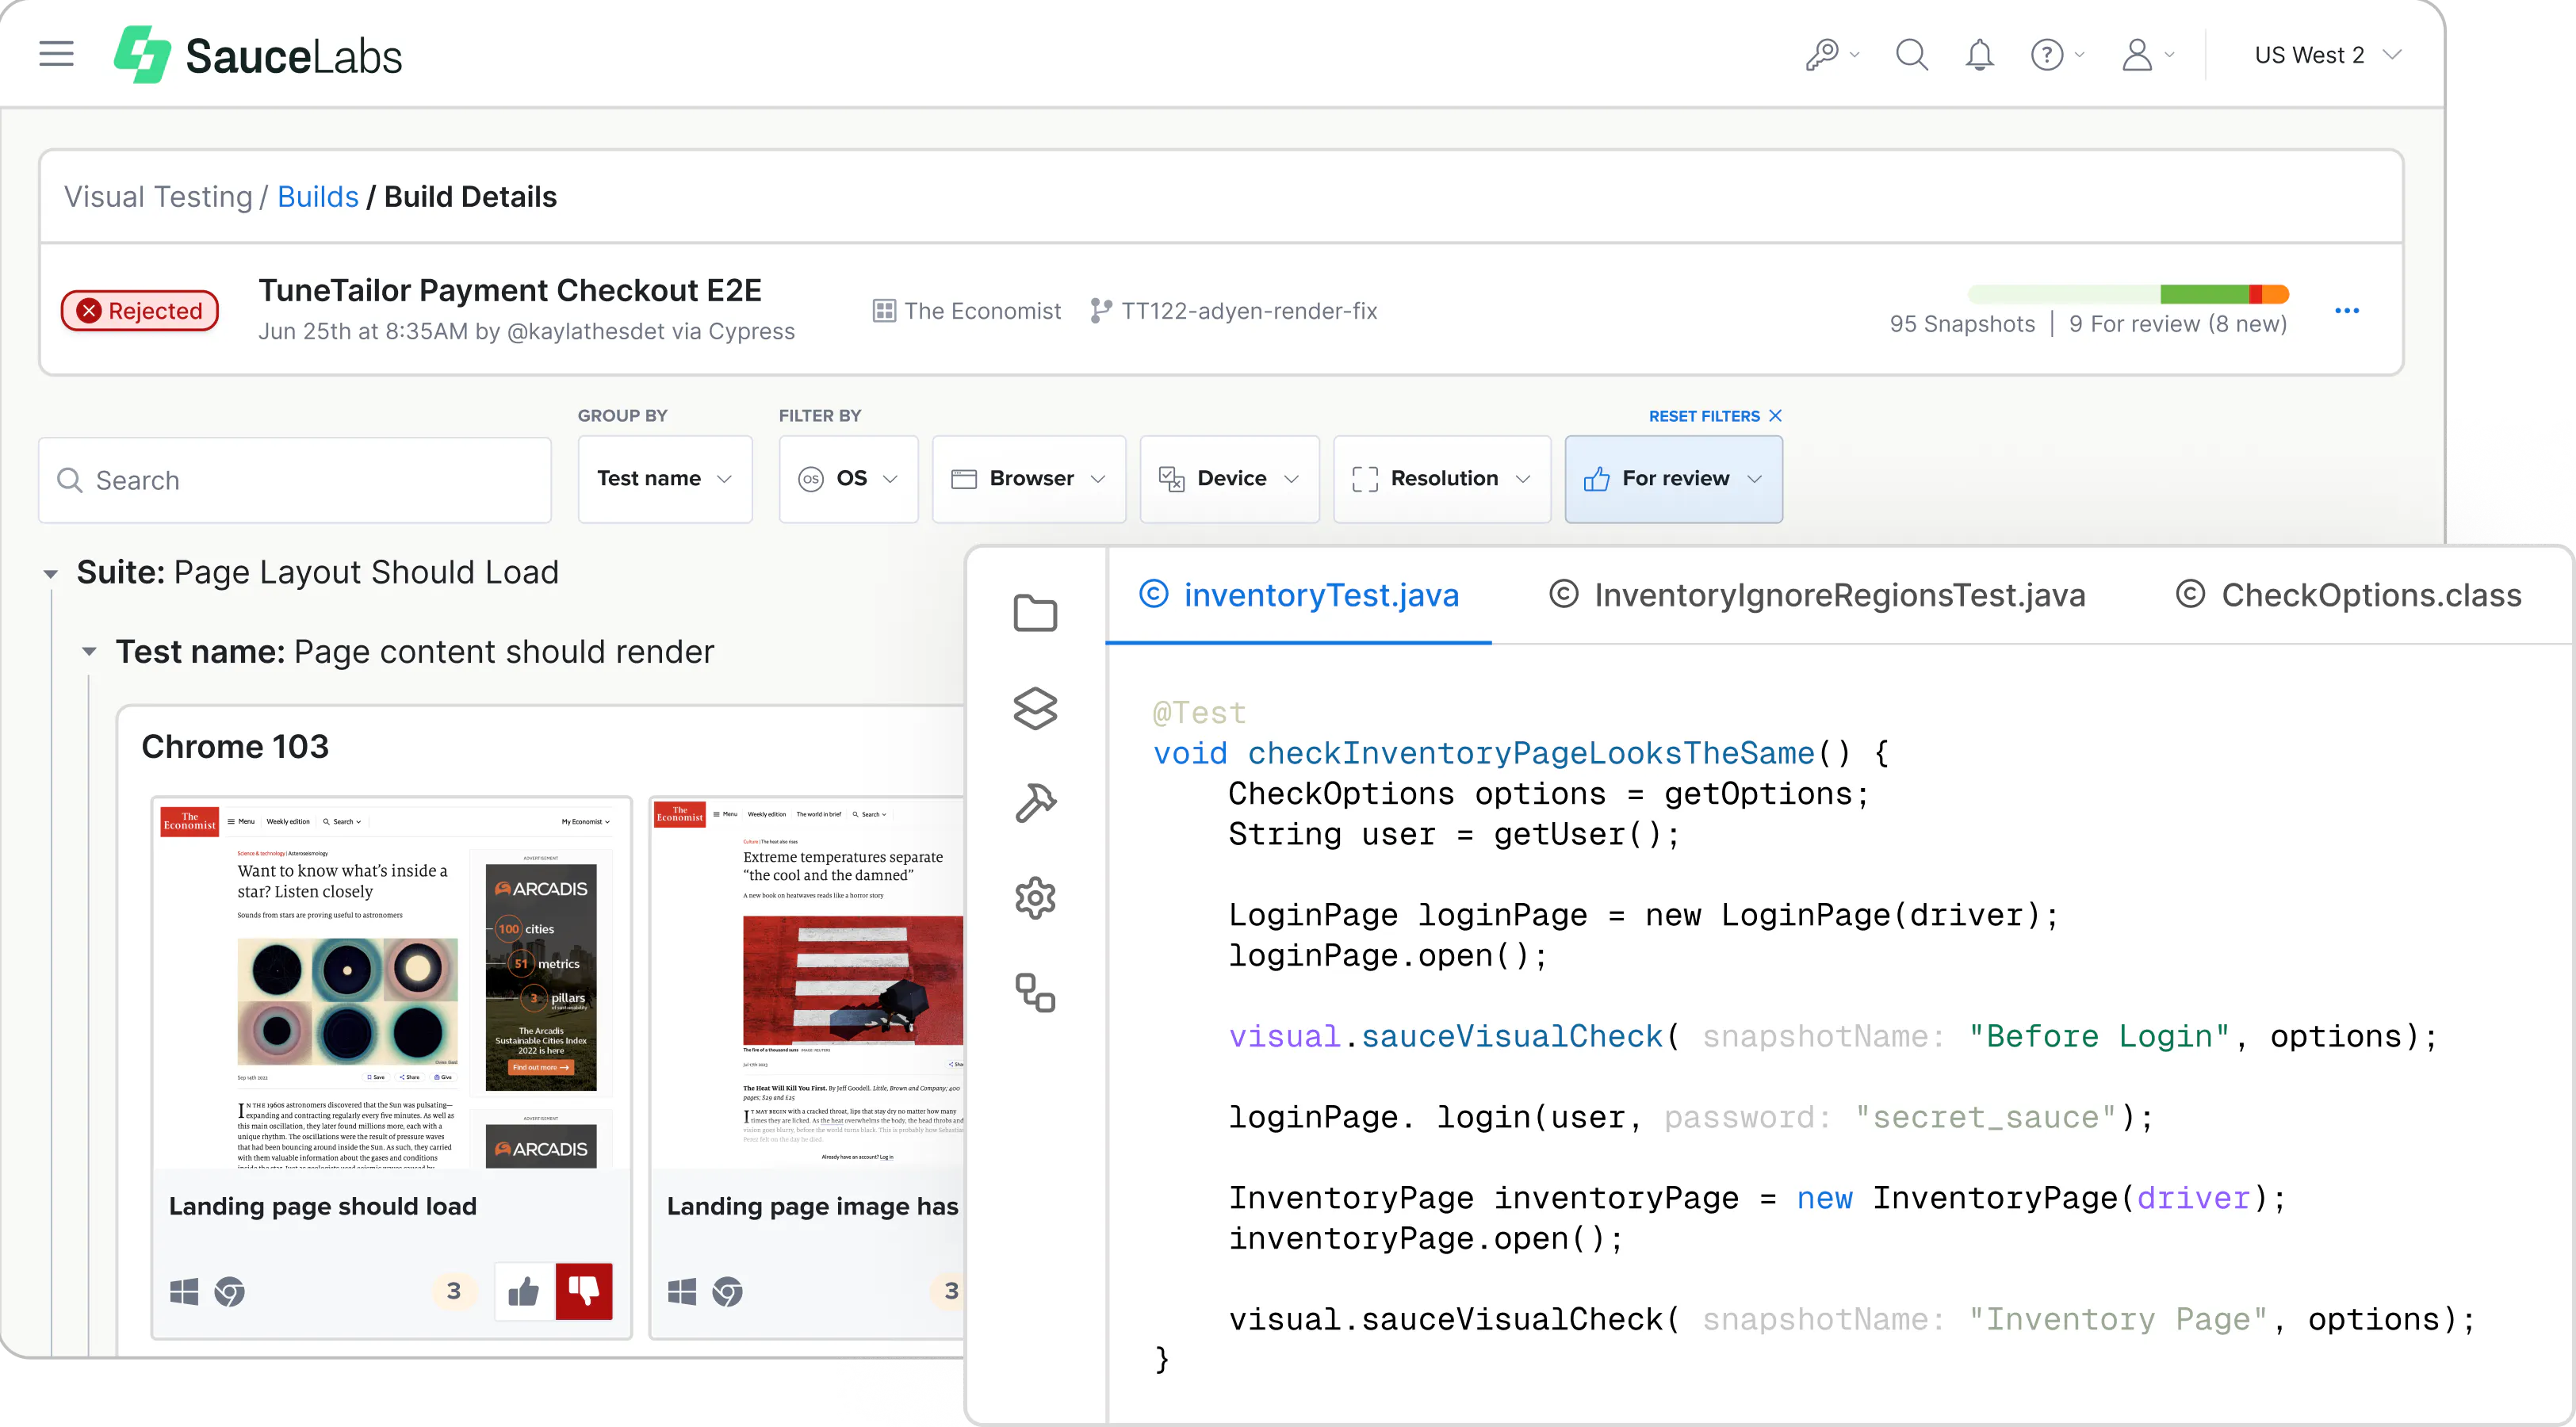Screen dimensions: 2576x1427
Task: Click the @Test annotation in code
Action: (x=1199, y=713)
